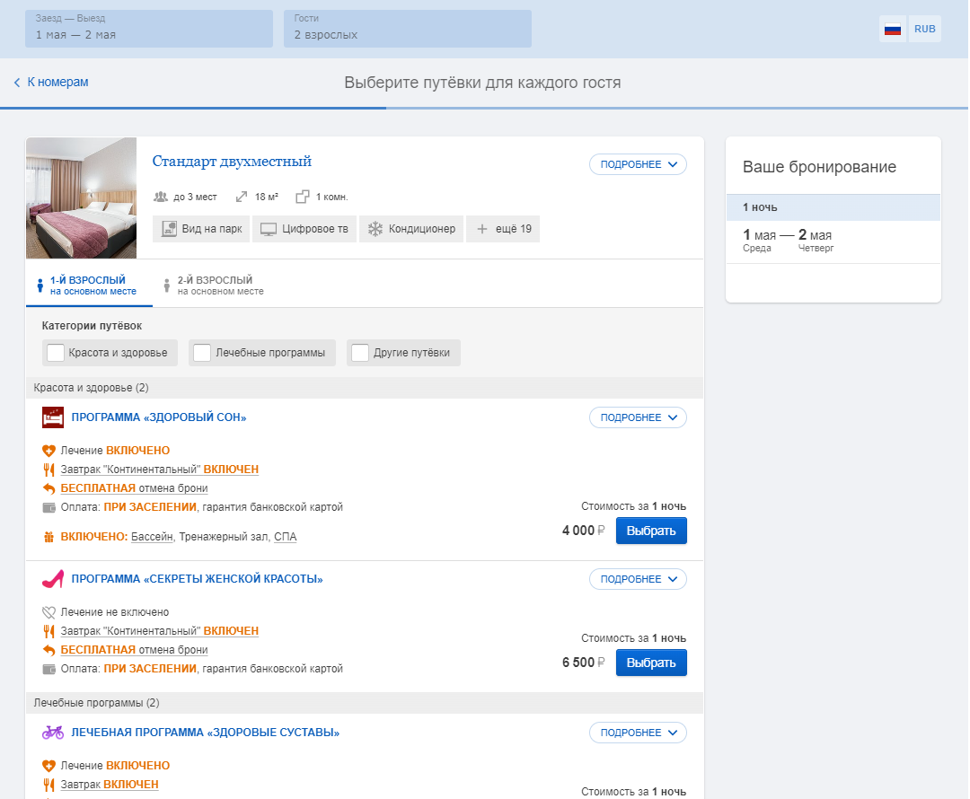Screen dimensions: 970x799
Task: Select the 1-й взрослый tab
Action: pyautogui.click(x=89, y=285)
